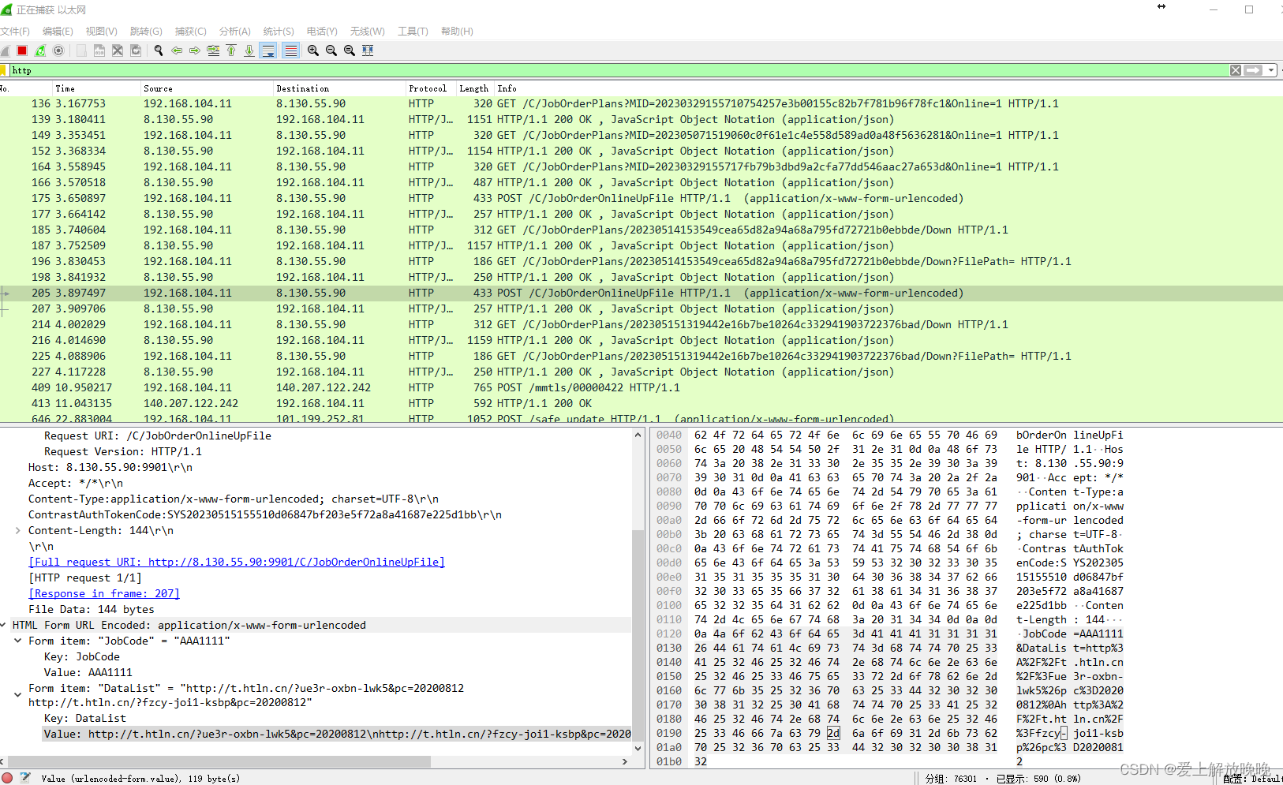The height and width of the screenshot is (785, 1283).
Task: Open the 电话(Y) menu
Action: (322, 32)
